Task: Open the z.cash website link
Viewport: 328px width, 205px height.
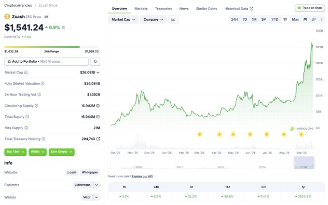Action: click(x=71, y=172)
